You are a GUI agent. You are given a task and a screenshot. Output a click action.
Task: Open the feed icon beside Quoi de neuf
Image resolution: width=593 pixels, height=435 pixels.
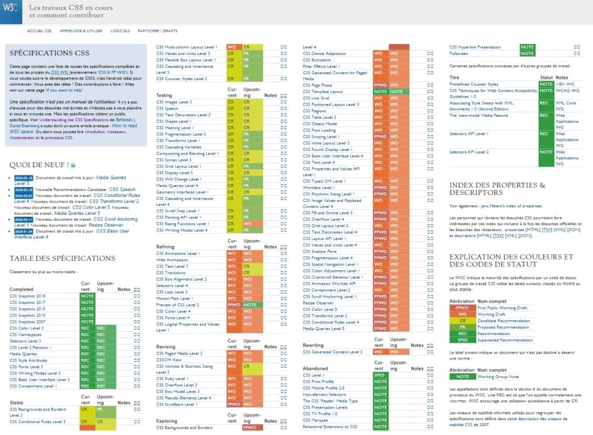[x=73, y=165]
